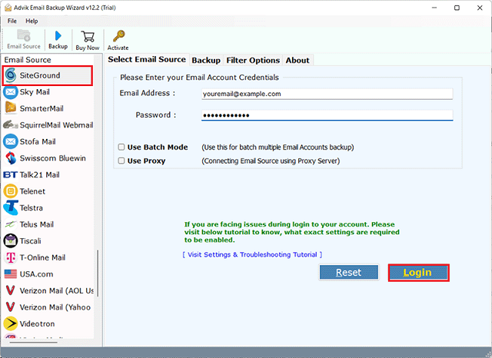
Task: Tick the Use Proxy checkbox
Action: pyautogui.click(x=121, y=161)
